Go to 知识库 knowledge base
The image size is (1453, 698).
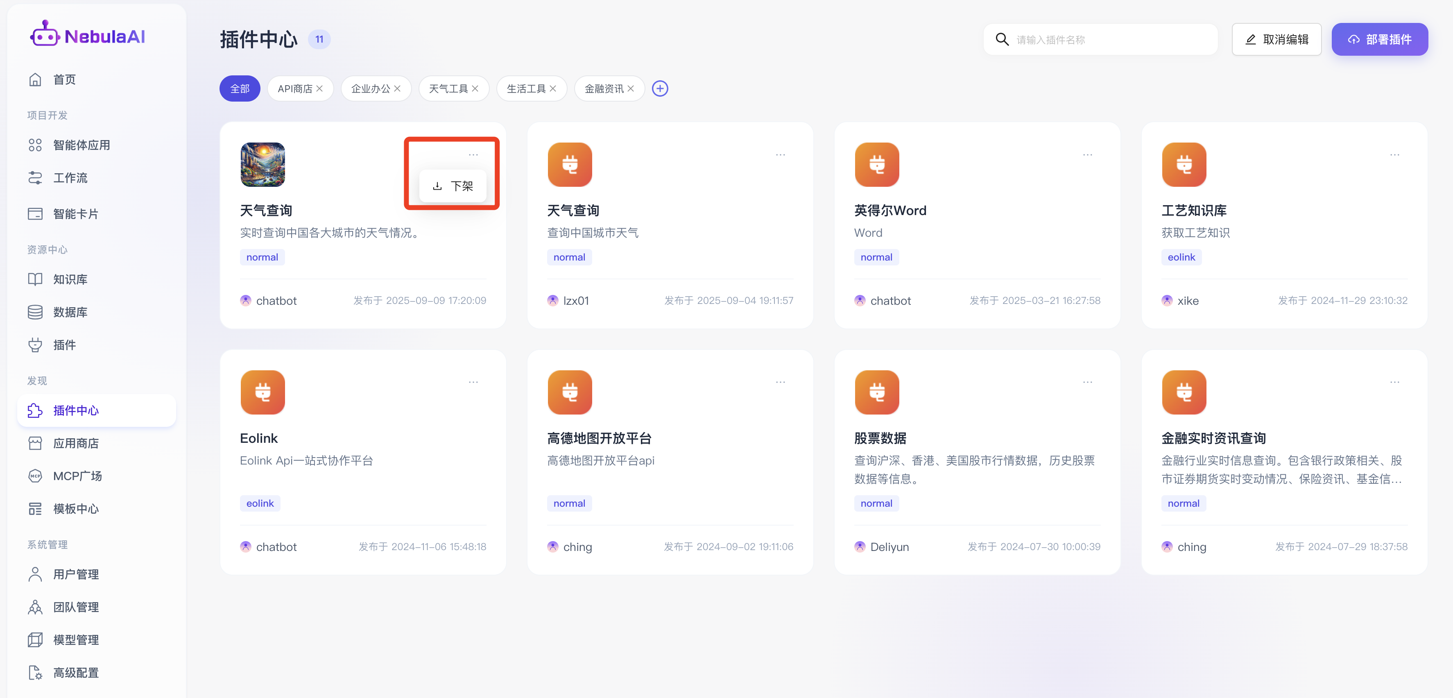point(69,279)
